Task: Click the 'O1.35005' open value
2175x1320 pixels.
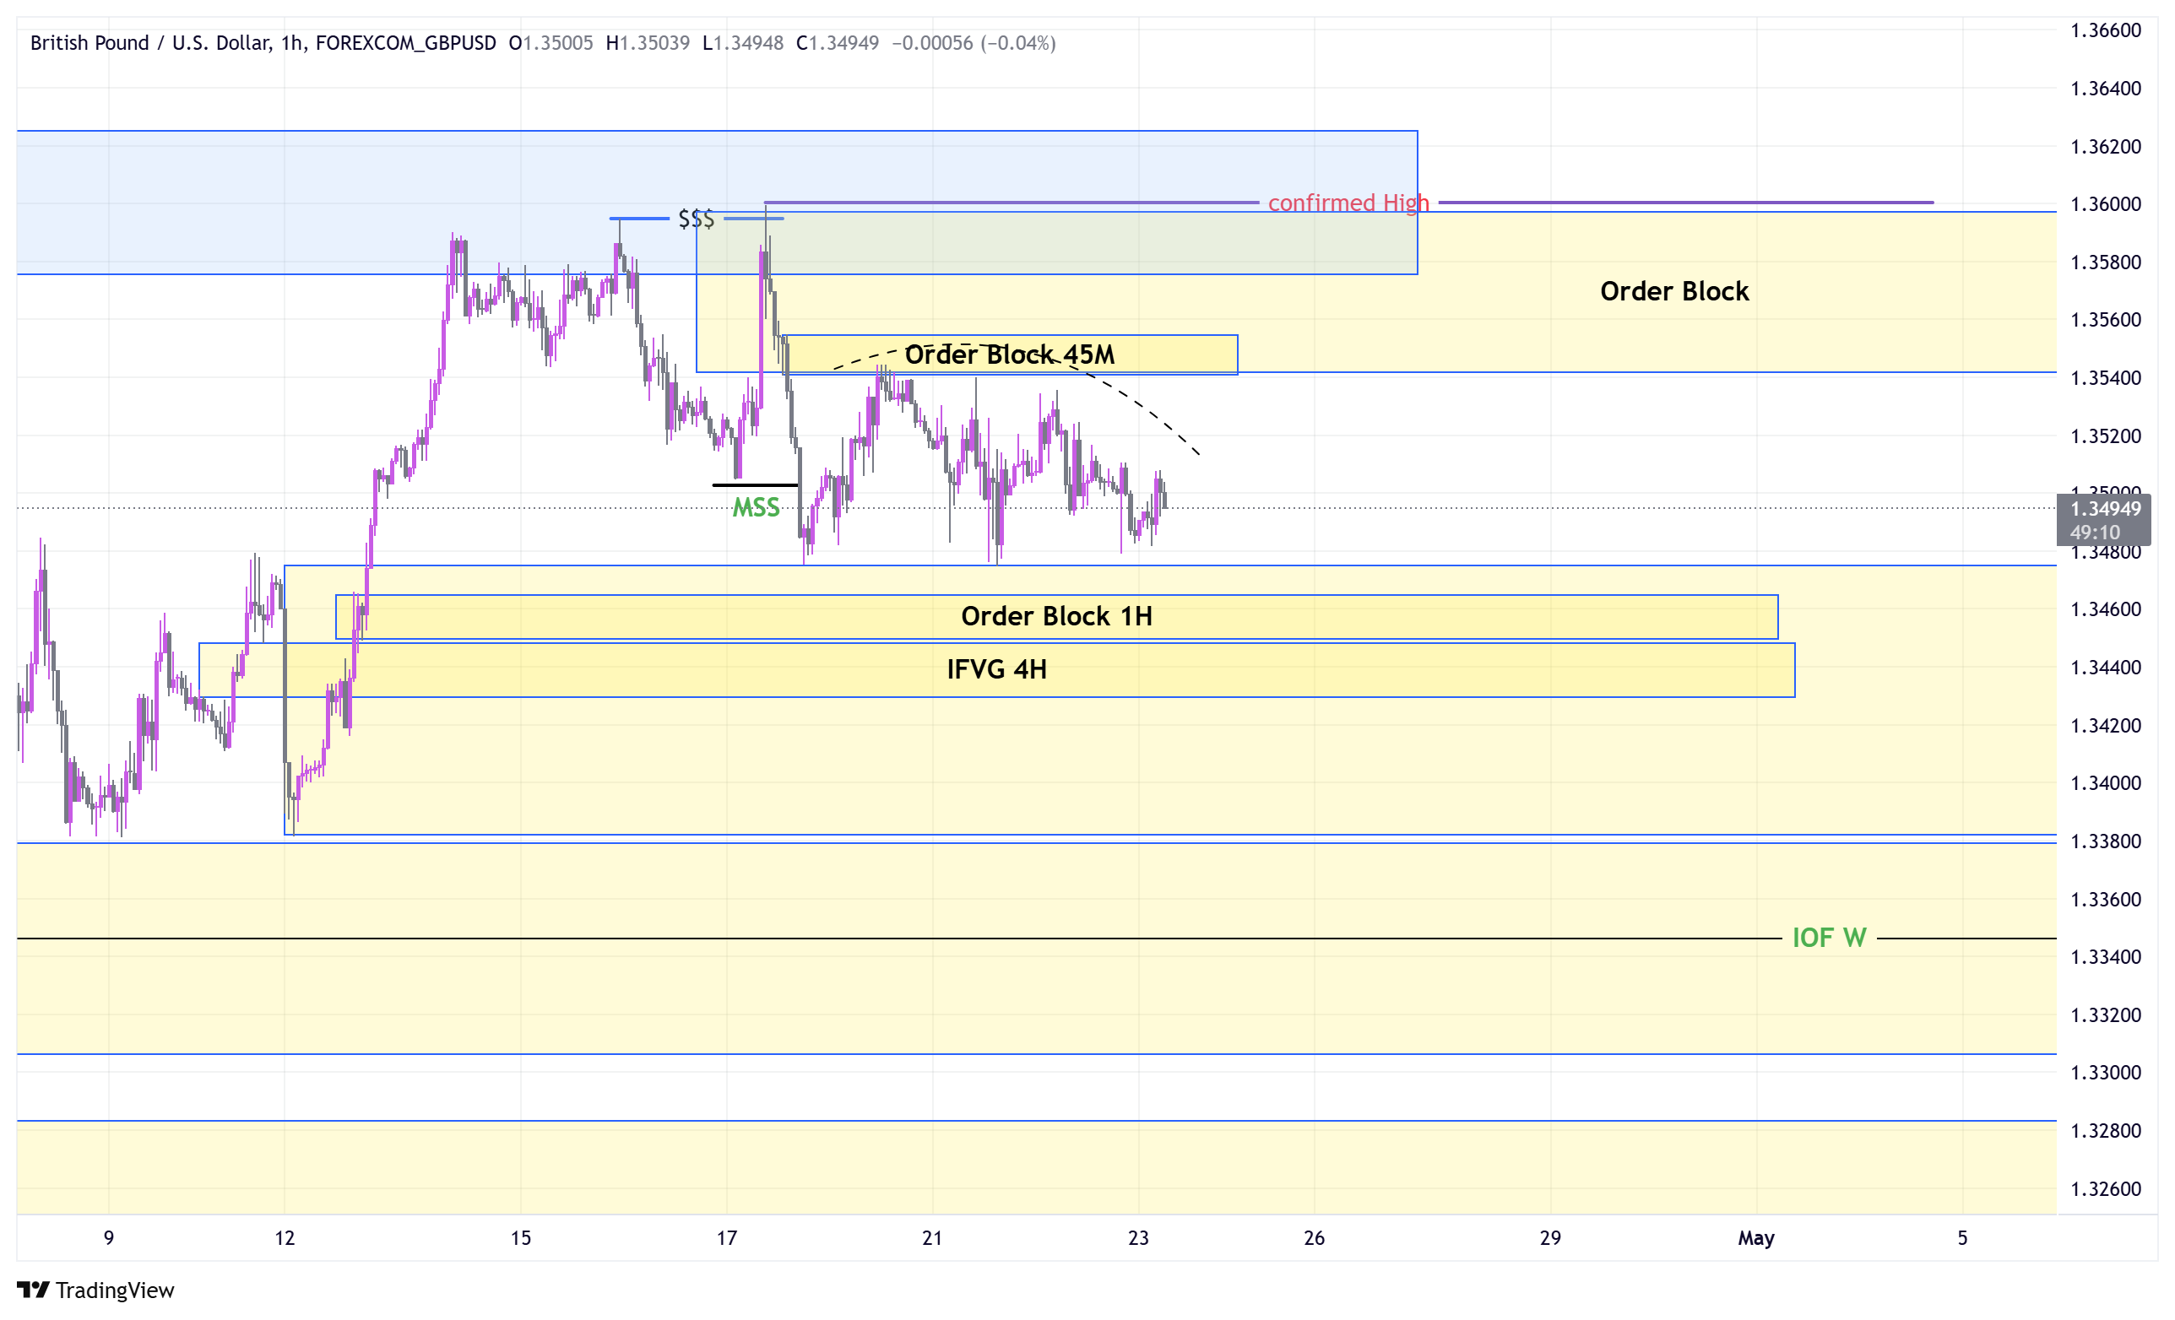Action: pyautogui.click(x=551, y=43)
